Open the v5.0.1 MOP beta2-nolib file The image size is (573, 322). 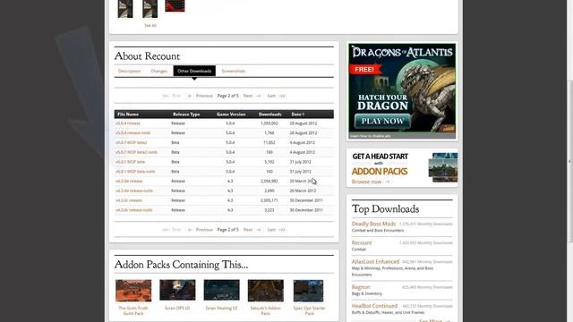click(x=136, y=152)
